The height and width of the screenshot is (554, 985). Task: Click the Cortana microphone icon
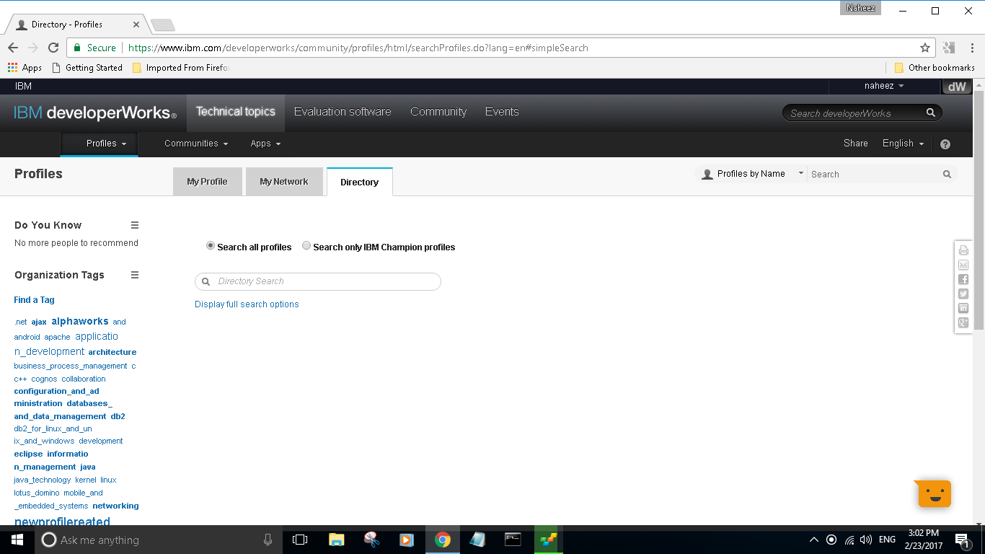[268, 540]
